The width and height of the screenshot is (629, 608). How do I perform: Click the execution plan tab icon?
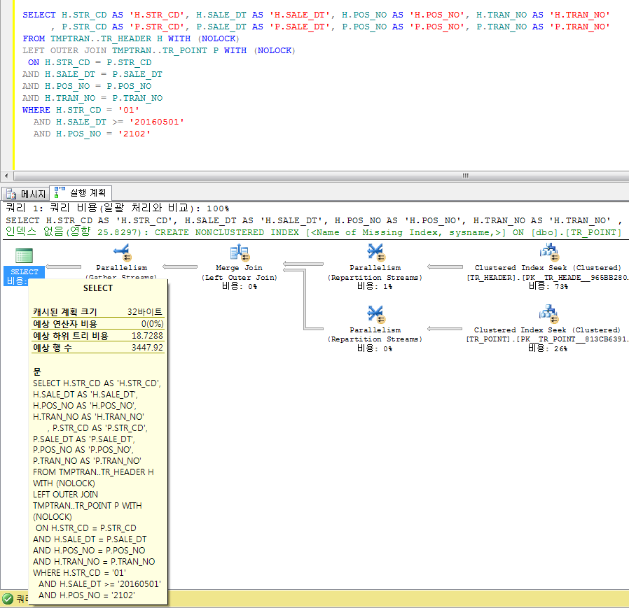coord(60,192)
